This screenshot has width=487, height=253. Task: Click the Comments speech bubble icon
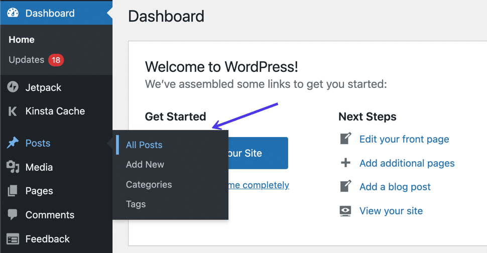pyautogui.click(x=13, y=215)
